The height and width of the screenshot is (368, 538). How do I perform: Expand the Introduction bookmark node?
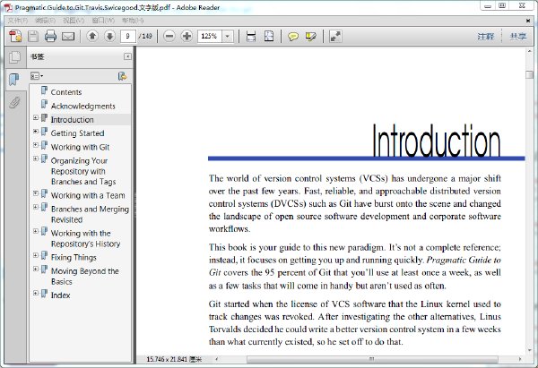click(x=36, y=117)
